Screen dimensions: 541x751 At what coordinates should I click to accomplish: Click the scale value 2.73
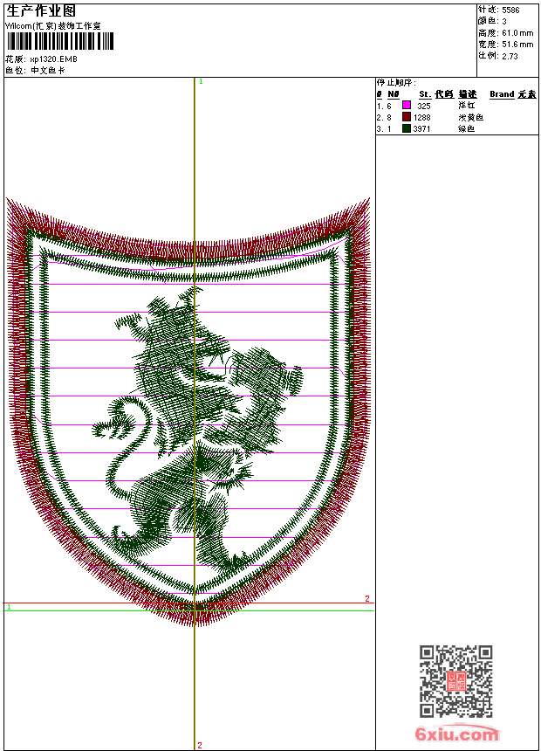click(x=510, y=56)
